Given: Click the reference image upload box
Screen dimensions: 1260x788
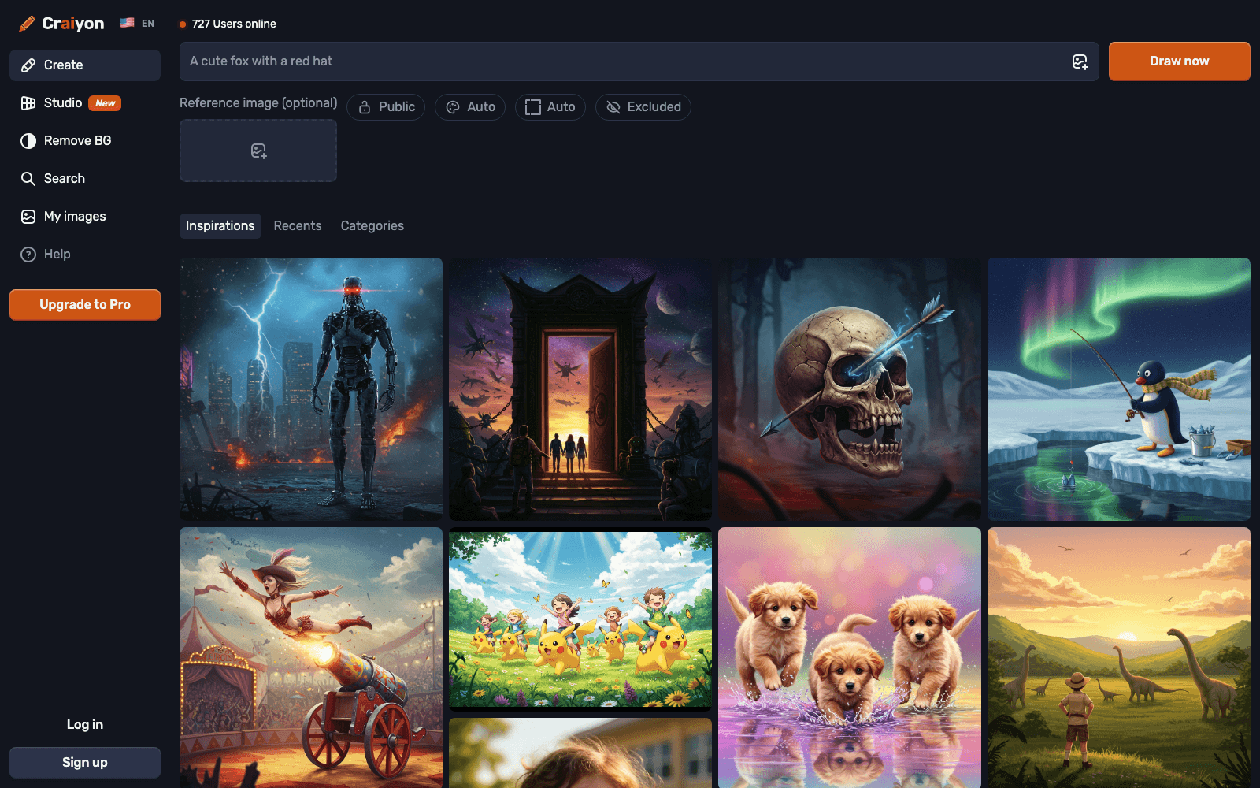Looking at the screenshot, I should pyautogui.click(x=258, y=151).
